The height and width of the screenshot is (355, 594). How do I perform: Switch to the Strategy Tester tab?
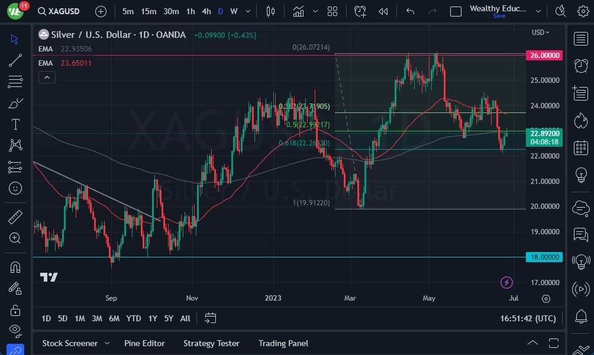(x=211, y=343)
